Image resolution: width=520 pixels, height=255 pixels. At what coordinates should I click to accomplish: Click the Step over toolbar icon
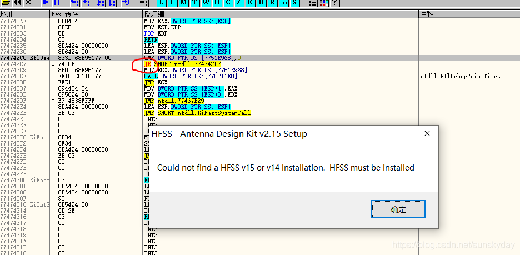(x=86, y=3)
